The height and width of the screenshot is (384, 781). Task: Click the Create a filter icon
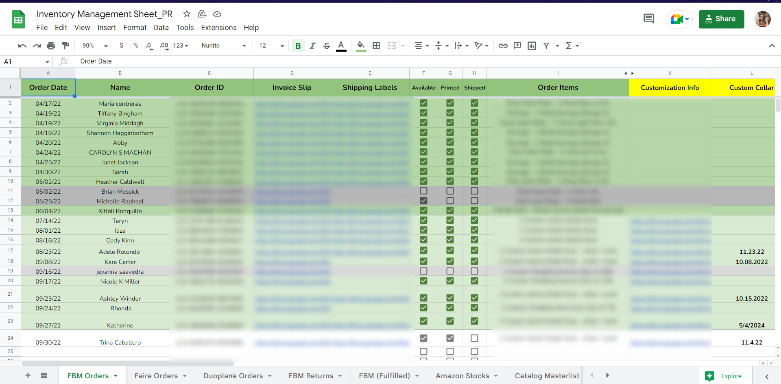[546, 46]
